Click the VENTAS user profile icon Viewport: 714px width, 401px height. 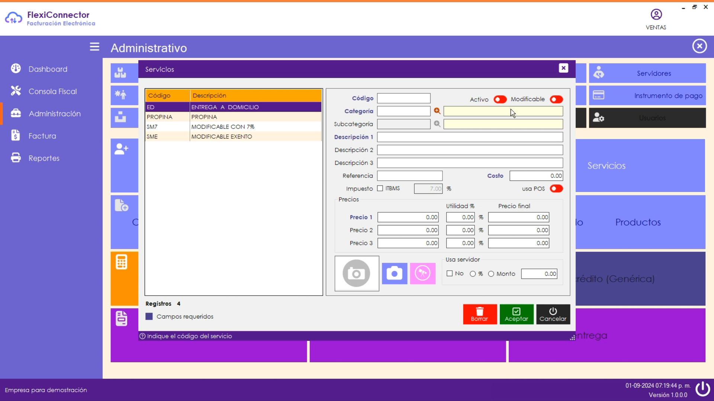click(656, 14)
